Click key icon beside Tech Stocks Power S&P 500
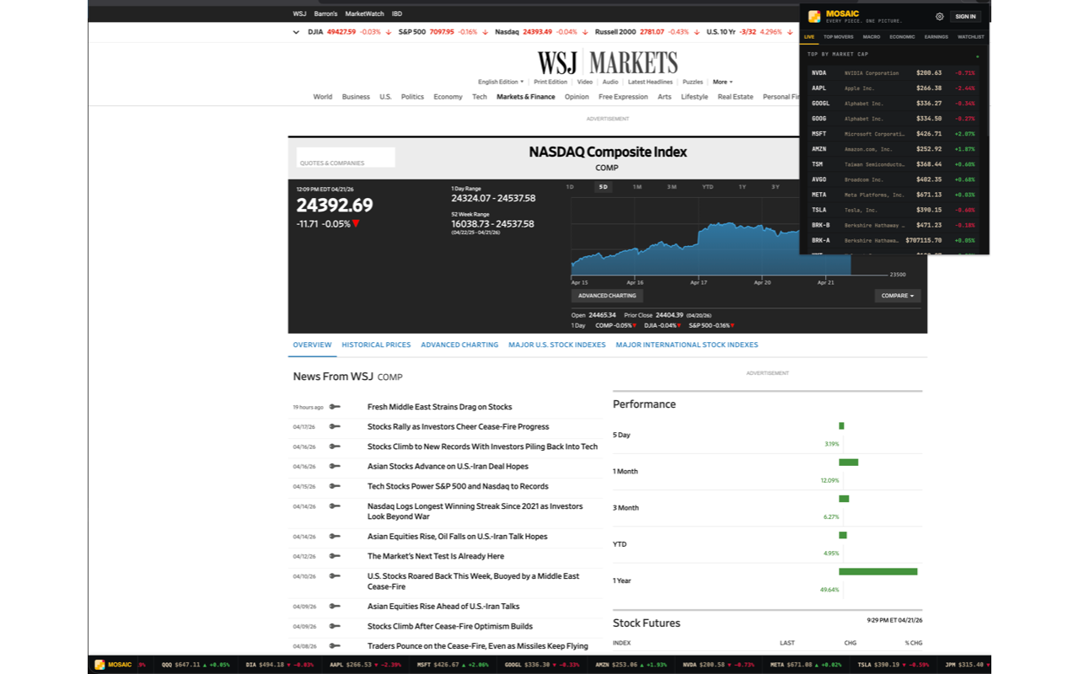 335,486
